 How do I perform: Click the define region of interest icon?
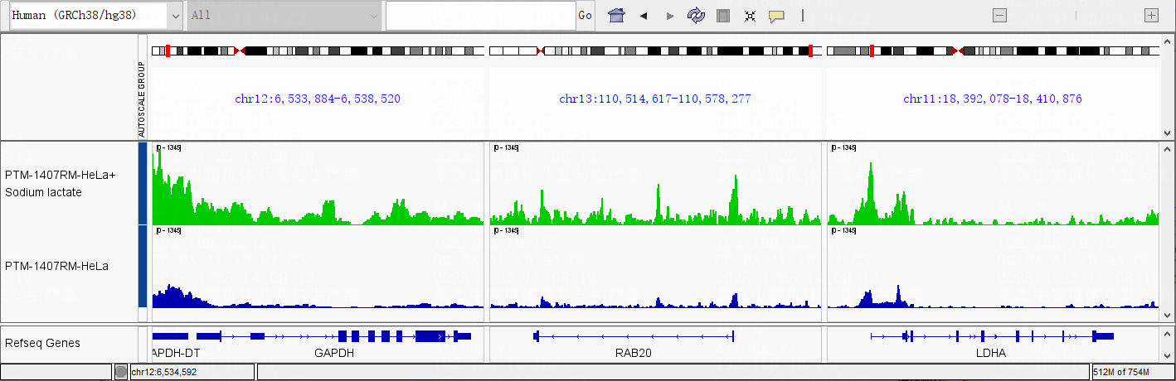[x=723, y=16]
